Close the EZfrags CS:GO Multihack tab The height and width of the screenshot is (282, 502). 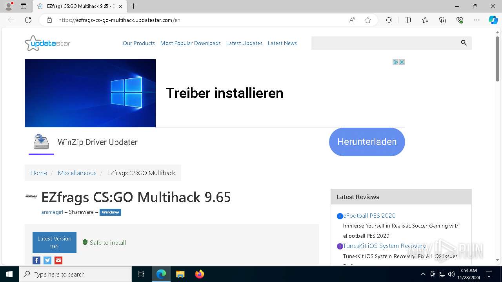coord(121,6)
